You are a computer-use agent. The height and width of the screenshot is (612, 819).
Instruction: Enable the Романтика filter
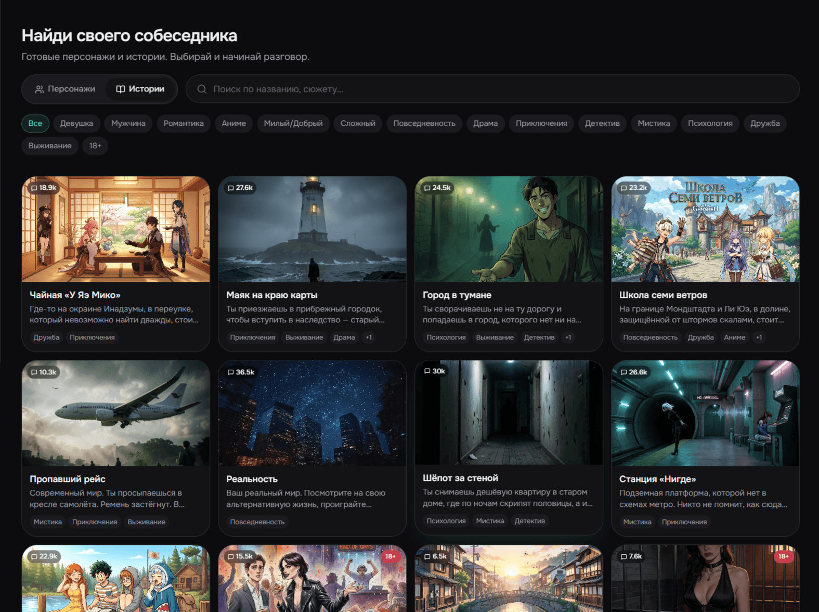point(184,123)
